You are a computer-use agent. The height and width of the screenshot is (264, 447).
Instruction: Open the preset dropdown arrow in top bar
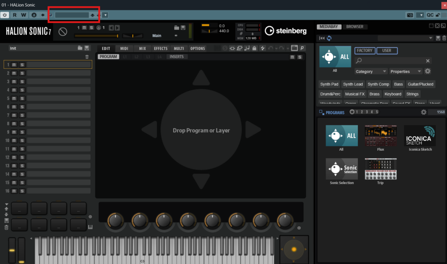coord(105,15)
